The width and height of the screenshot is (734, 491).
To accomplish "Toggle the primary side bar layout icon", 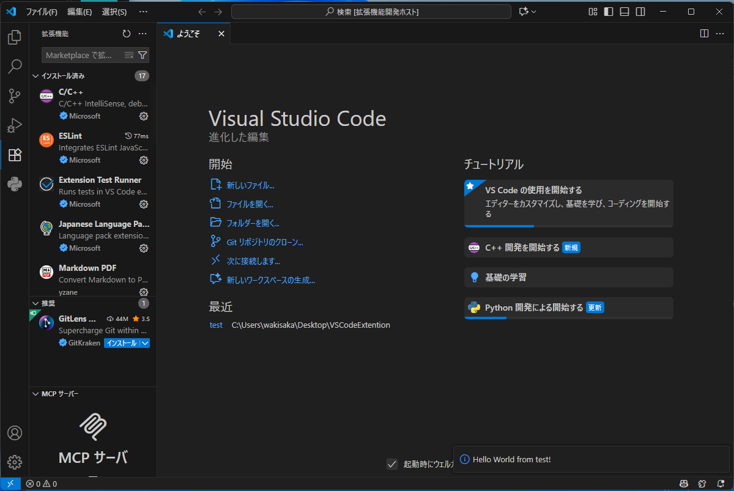I will pyautogui.click(x=609, y=12).
